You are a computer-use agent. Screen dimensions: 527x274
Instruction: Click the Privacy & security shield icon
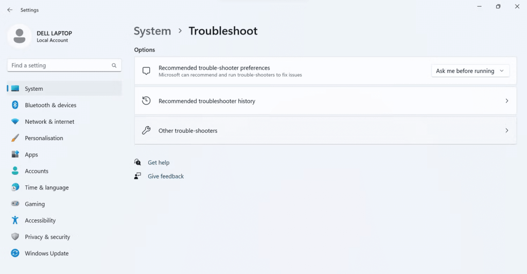tap(15, 237)
